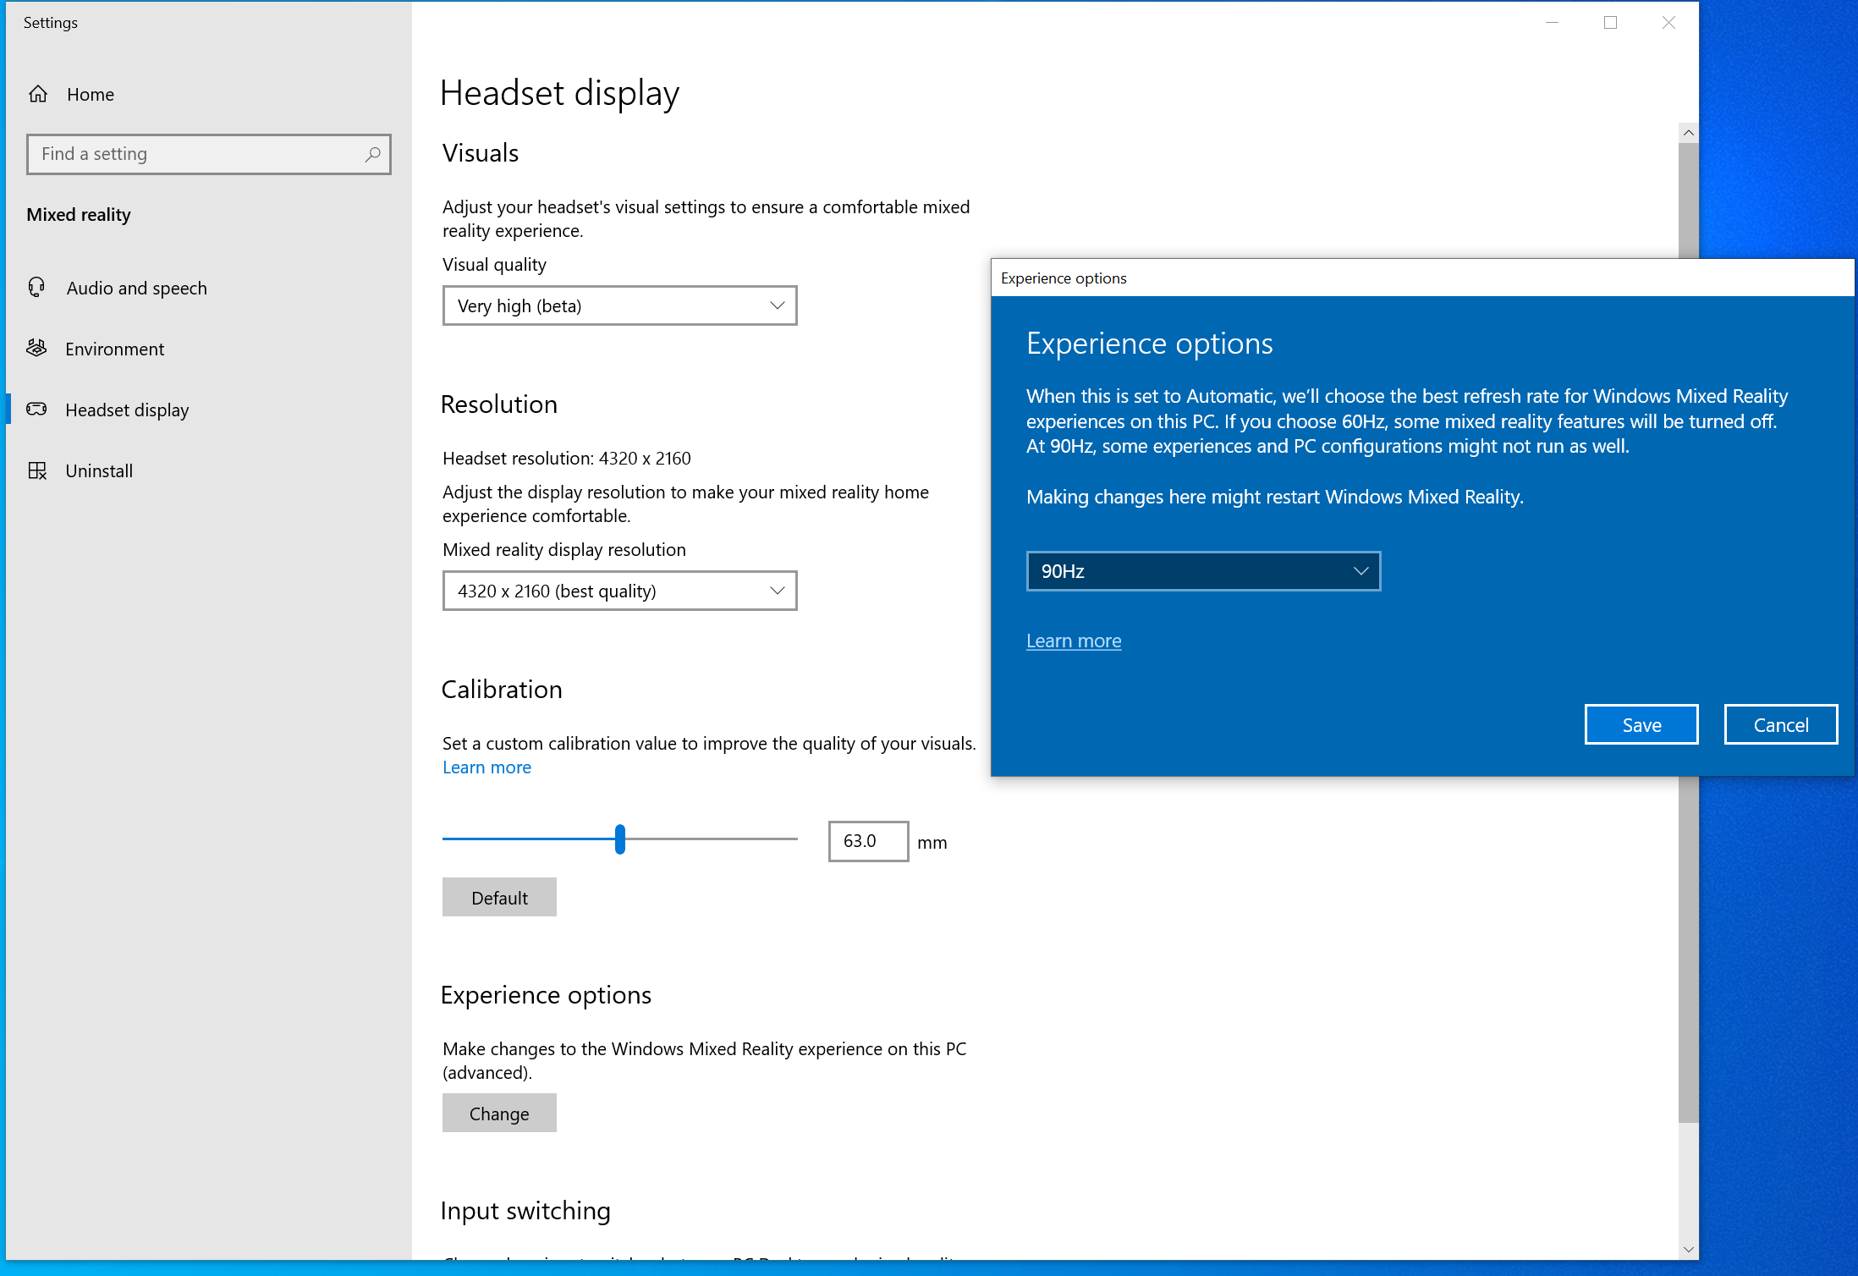Go to Audio and speech section
This screenshot has height=1276, width=1858.
(x=136, y=288)
